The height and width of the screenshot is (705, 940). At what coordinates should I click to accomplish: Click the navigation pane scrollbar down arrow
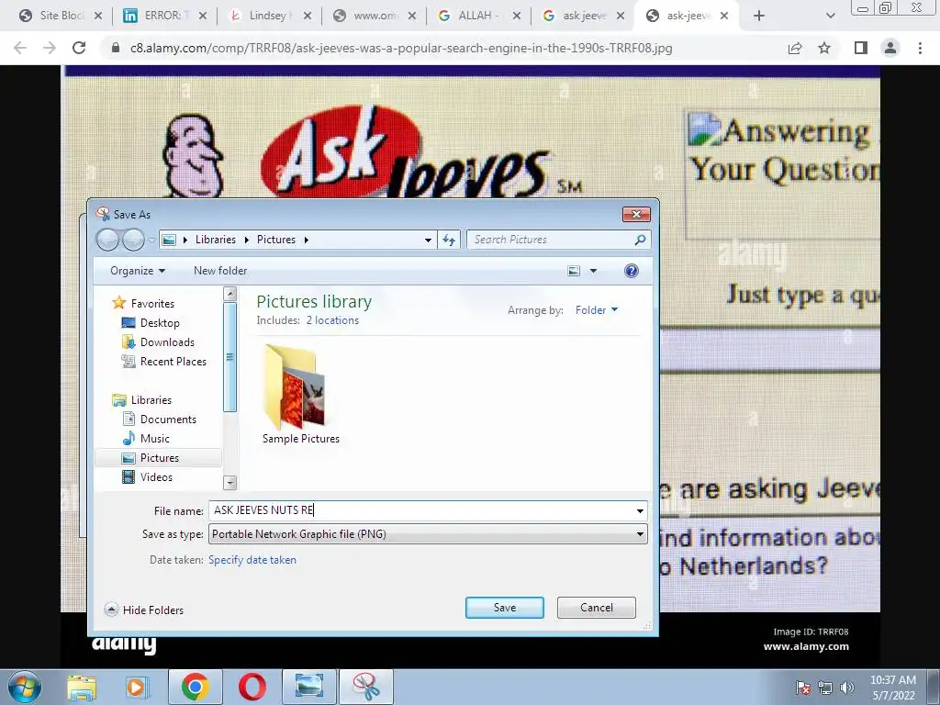pyautogui.click(x=229, y=482)
